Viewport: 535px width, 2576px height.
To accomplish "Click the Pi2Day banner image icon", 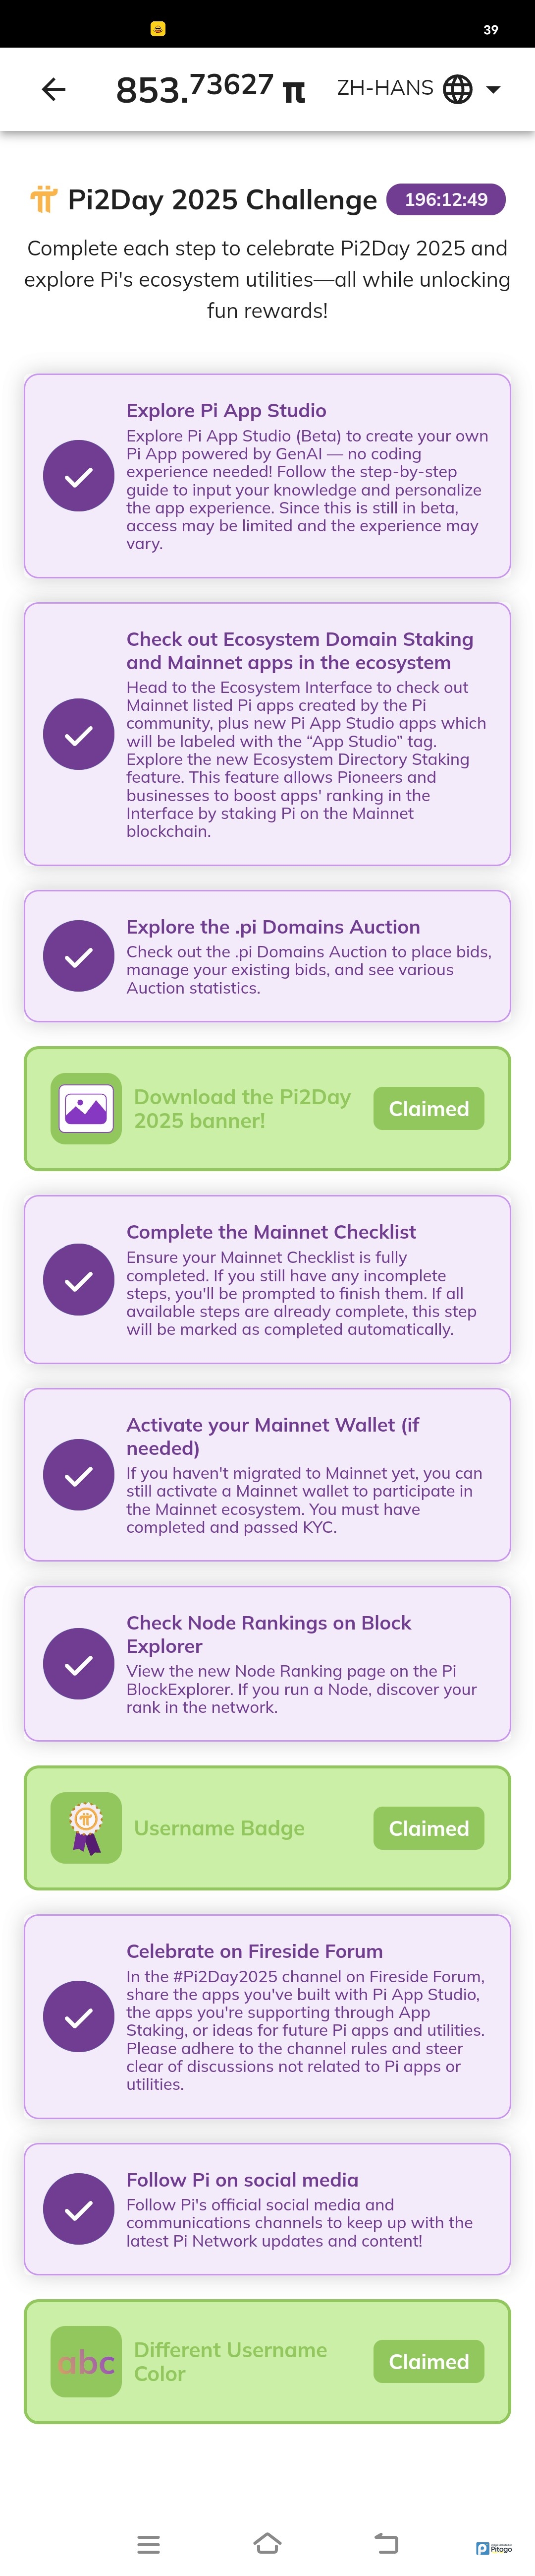I will click(86, 1108).
